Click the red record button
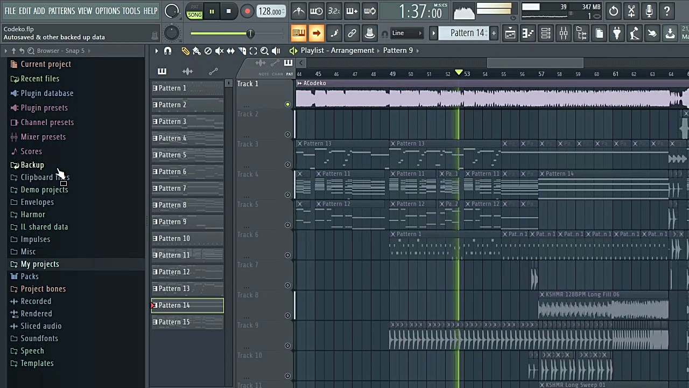This screenshot has width=689, height=388. coord(247,11)
